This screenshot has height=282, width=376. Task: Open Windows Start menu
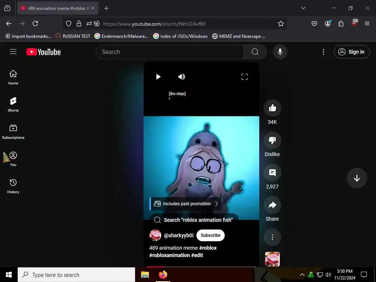(9, 275)
